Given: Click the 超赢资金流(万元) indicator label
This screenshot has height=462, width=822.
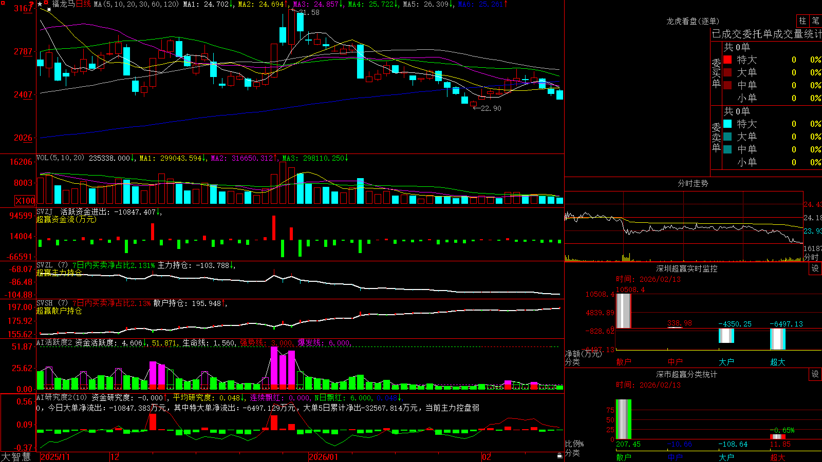Looking at the screenshot, I should pos(66,219).
